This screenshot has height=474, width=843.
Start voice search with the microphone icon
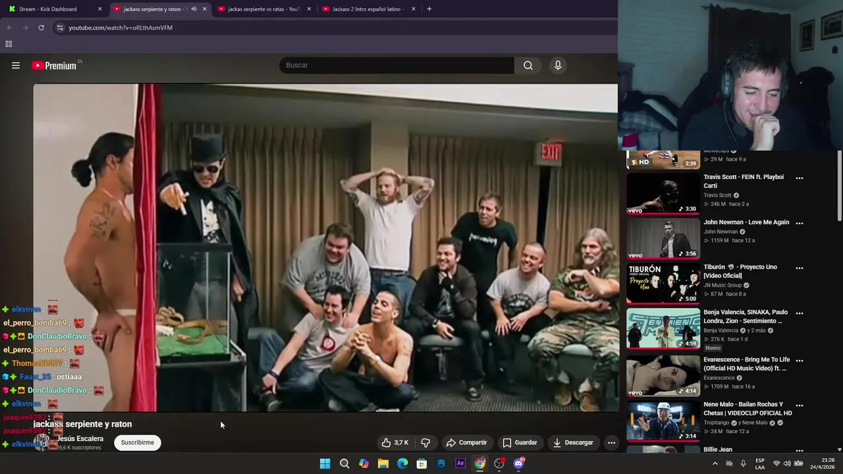click(x=558, y=65)
